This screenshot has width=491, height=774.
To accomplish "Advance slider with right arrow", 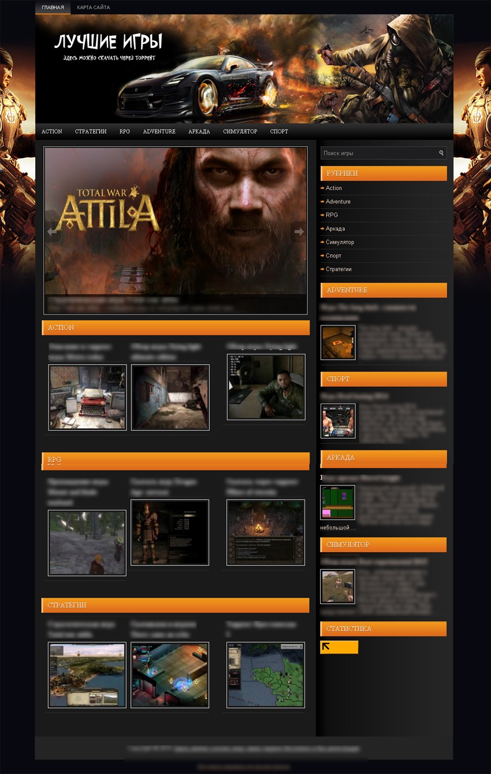I will pos(299,232).
